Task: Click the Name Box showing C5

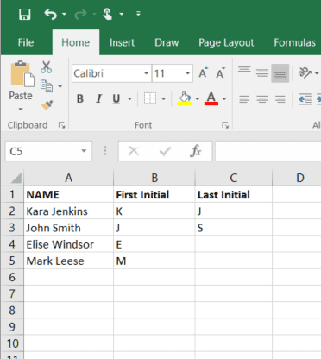Action: click(x=42, y=151)
